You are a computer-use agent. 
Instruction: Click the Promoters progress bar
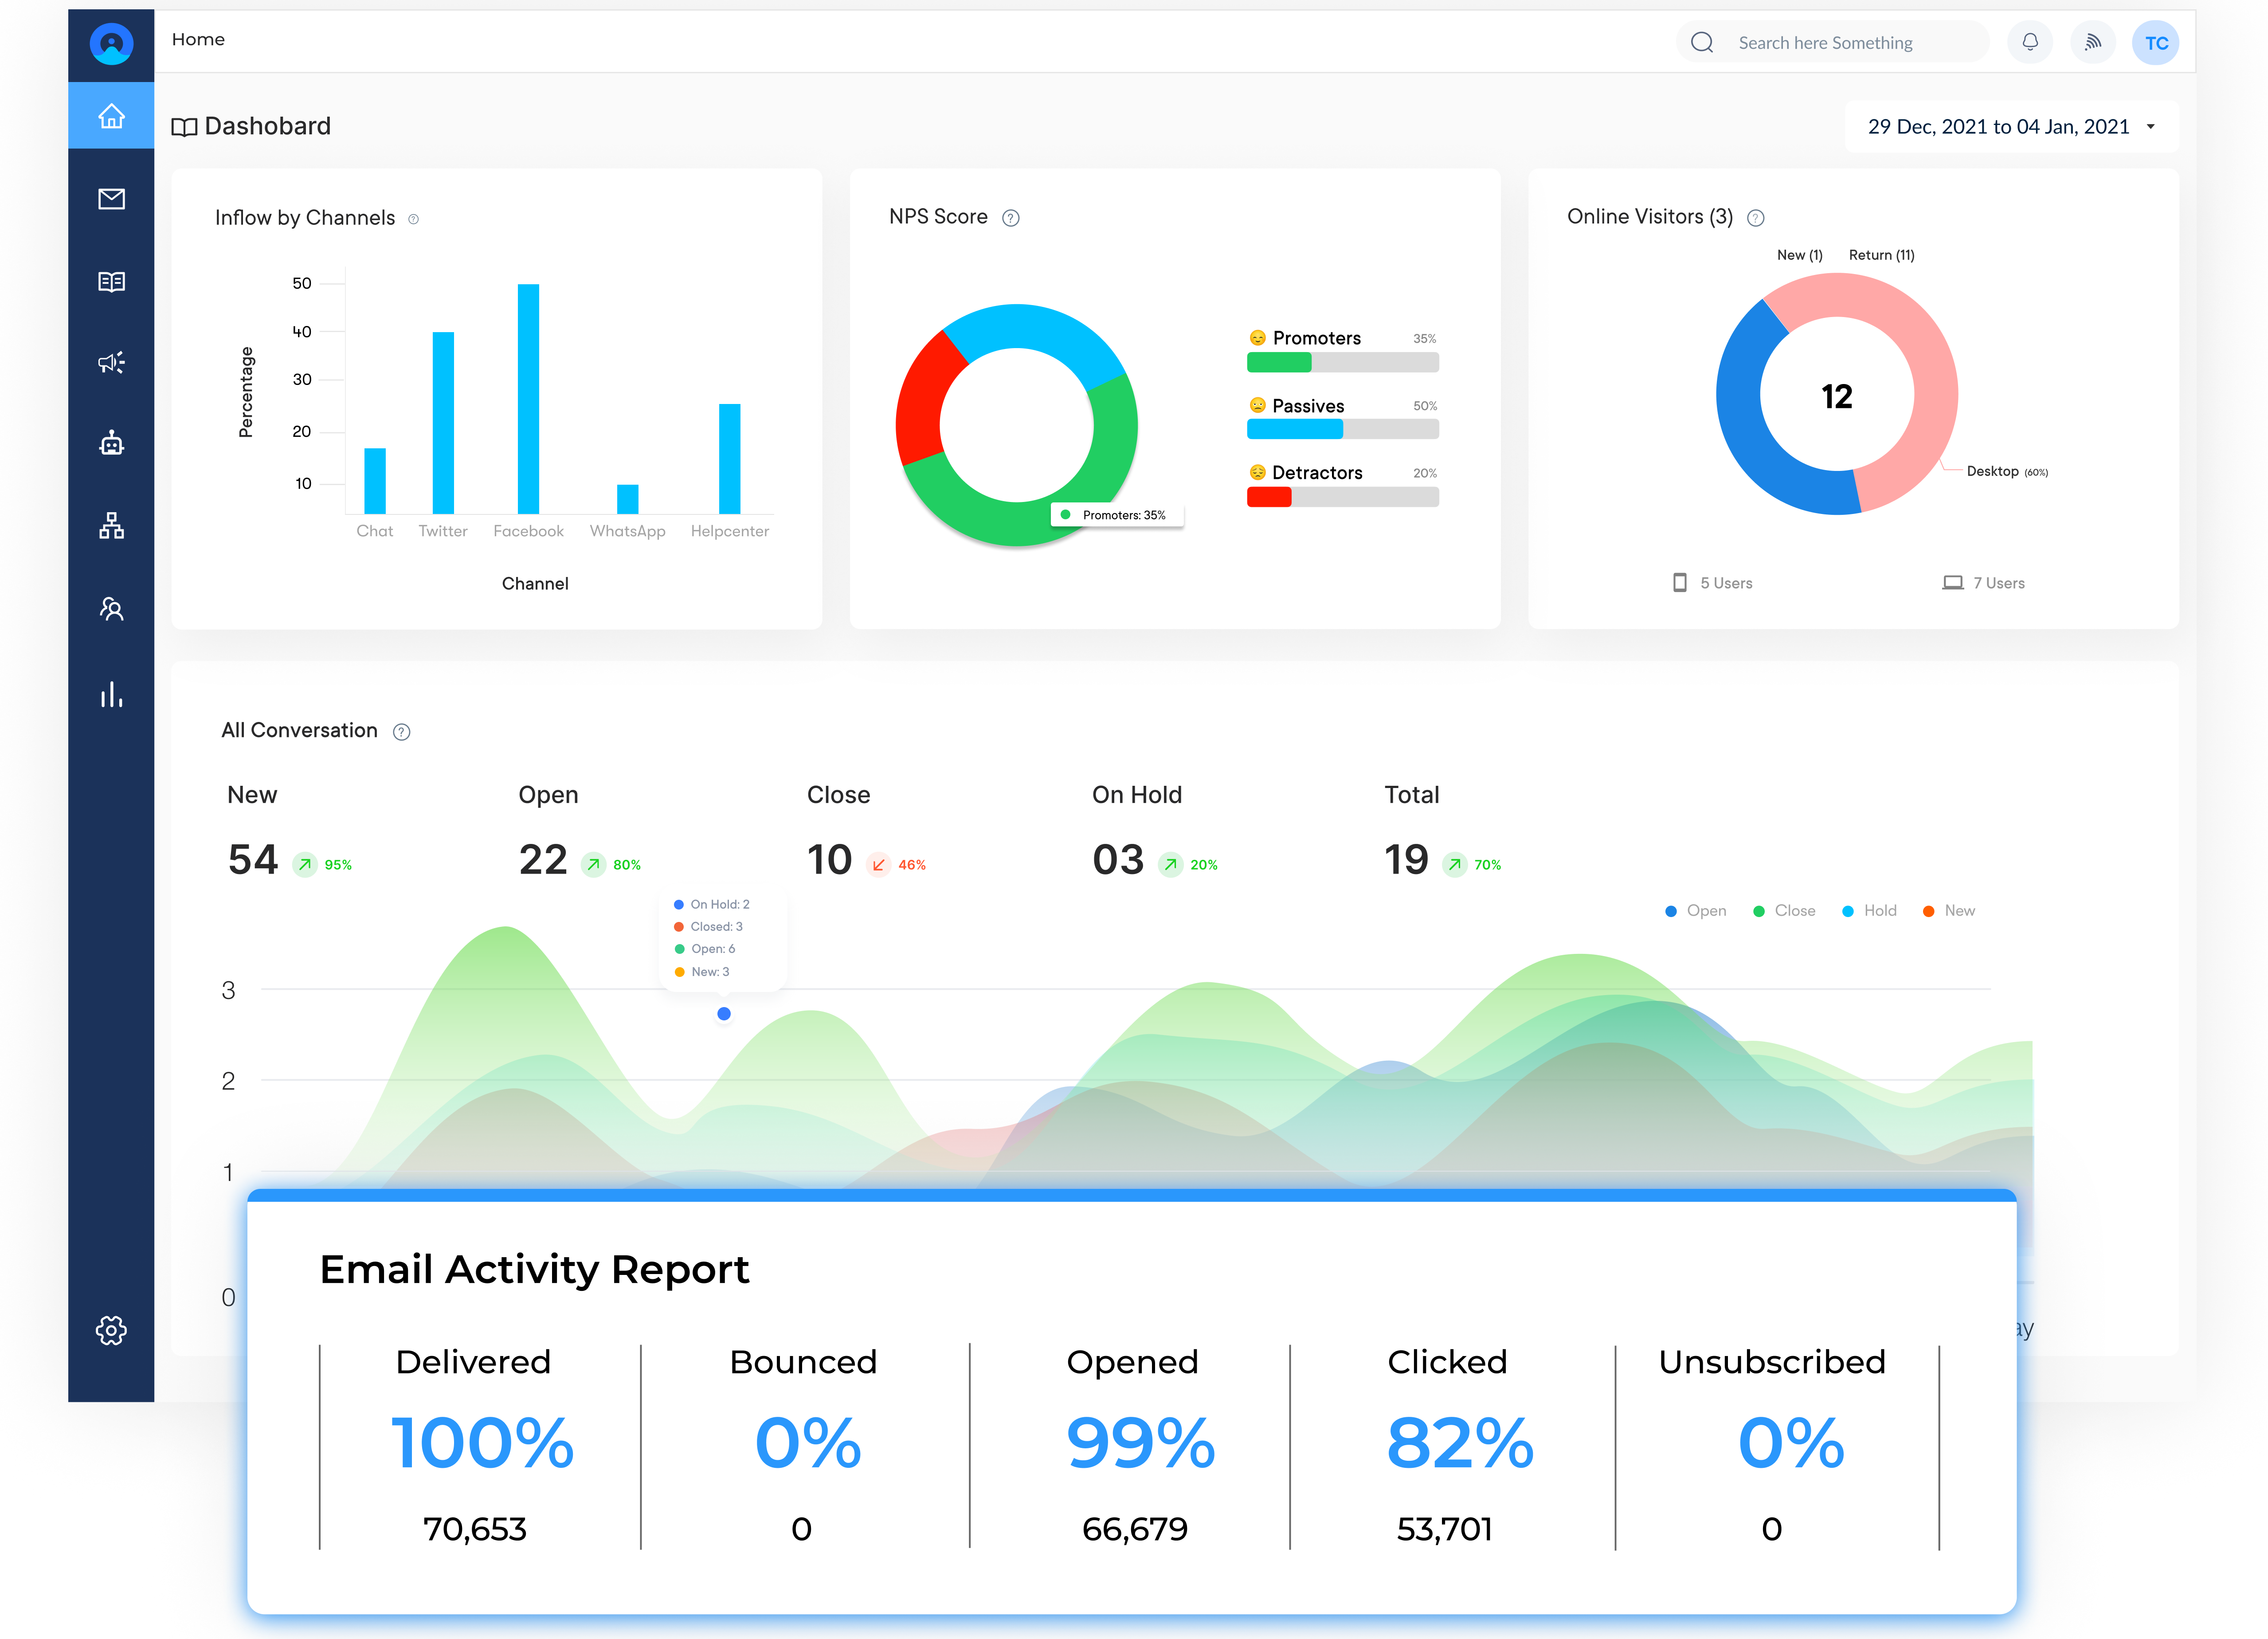click(1342, 362)
